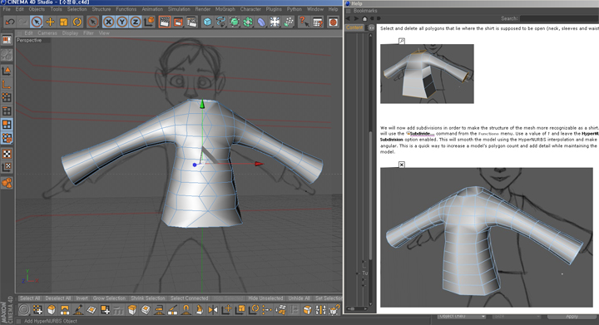Open Render Settings icon
The width and height of the screenshot is (599, 325).
point(192,22)
